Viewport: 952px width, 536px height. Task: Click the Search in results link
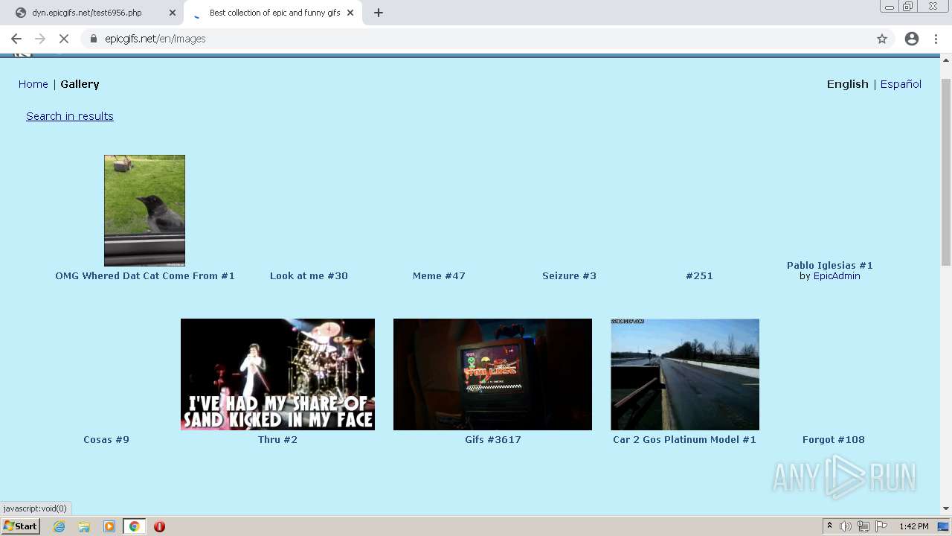tap(70, 116)
